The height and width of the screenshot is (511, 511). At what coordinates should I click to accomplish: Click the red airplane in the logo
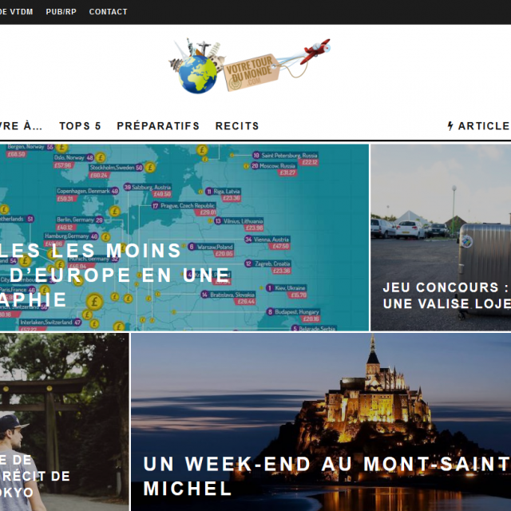click(316, 50)
